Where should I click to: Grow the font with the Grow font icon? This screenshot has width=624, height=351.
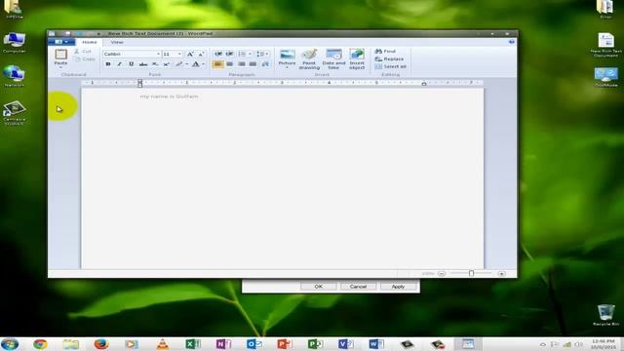pos(190,54)
